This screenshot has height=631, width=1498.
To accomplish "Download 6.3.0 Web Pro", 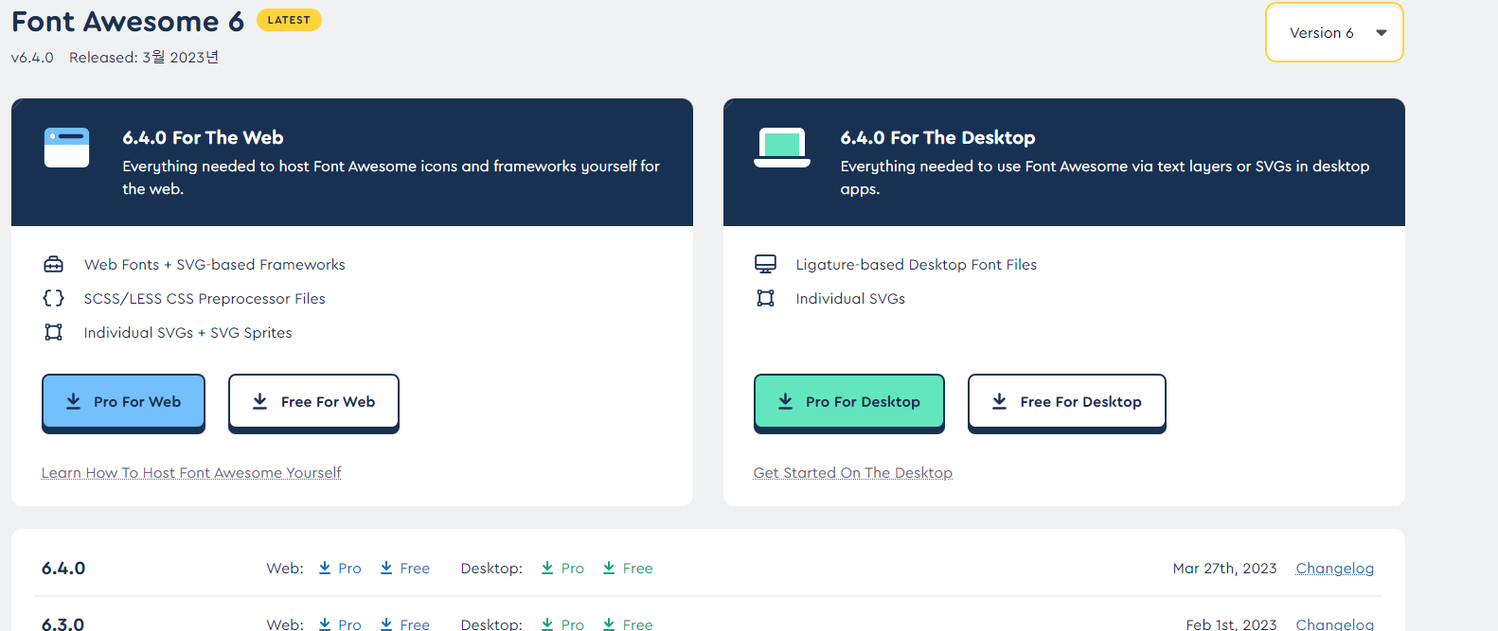I will (340, 623).
